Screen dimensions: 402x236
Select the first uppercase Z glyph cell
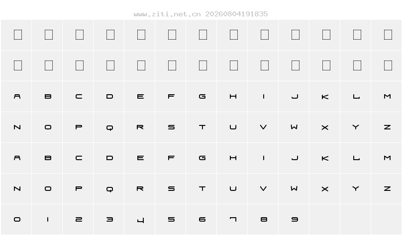point(387,127)
